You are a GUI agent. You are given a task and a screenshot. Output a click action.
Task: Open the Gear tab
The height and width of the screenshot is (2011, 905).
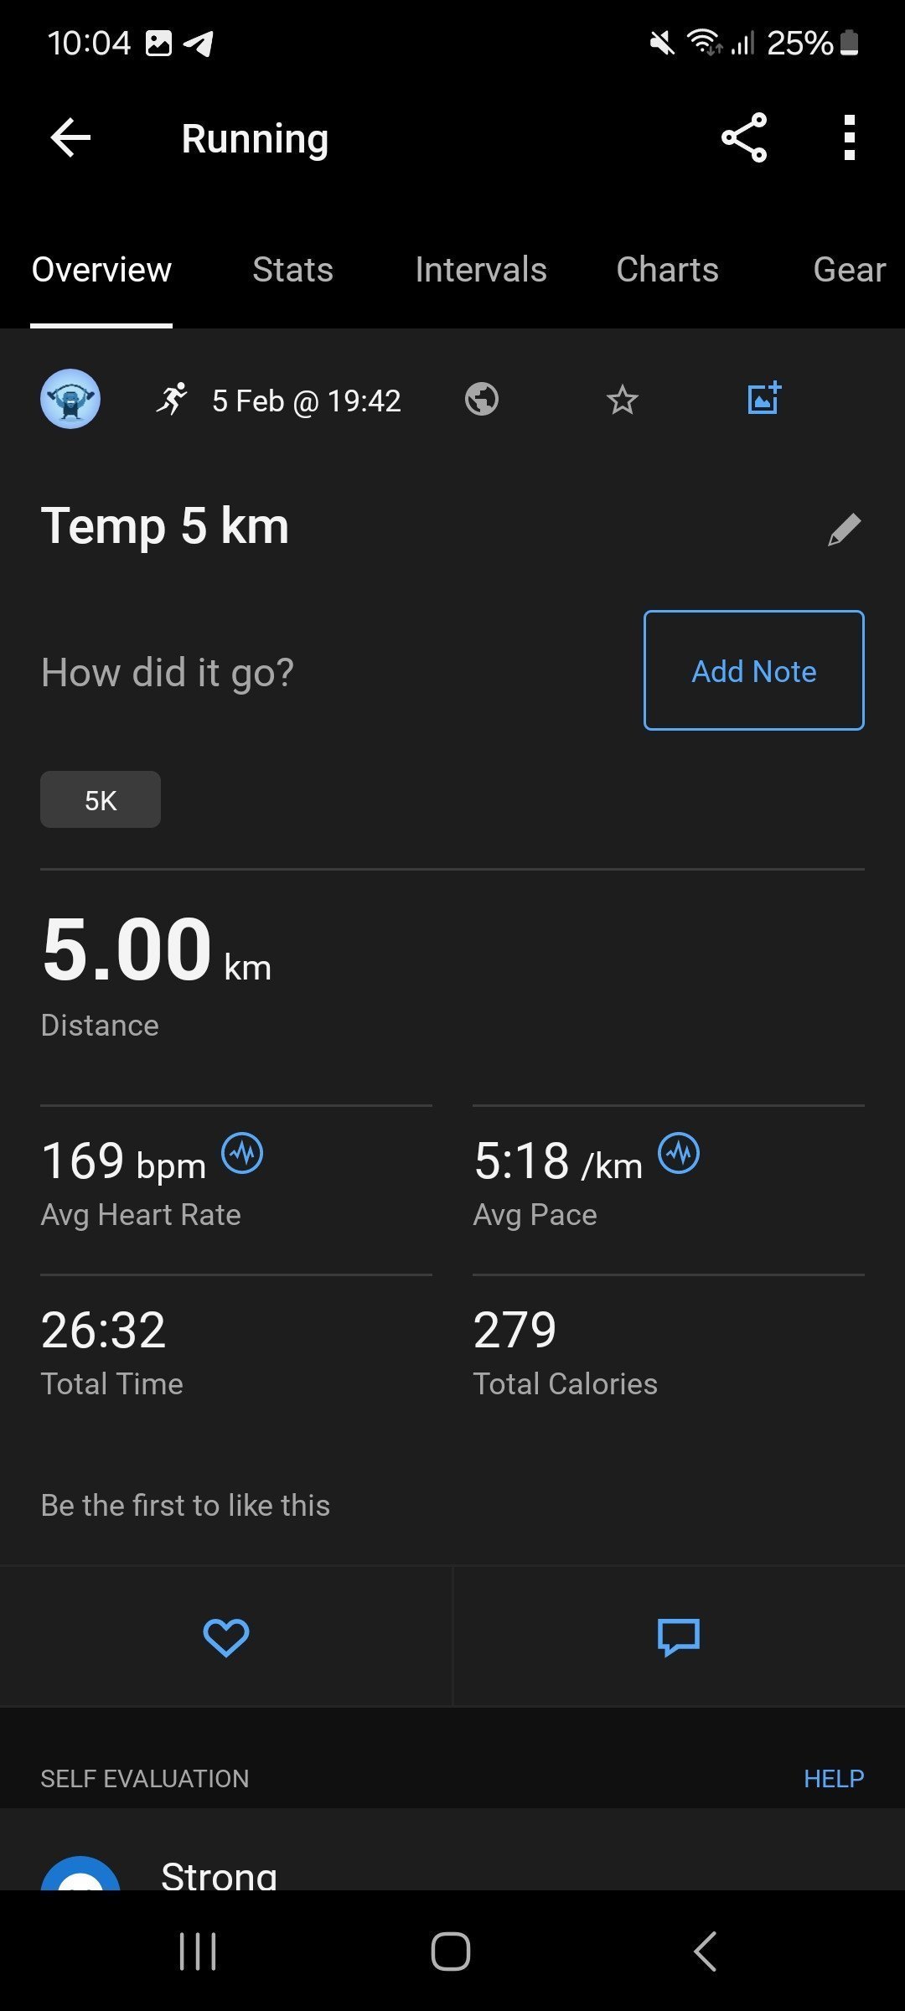pyautogui.click(x=850, y=270)
